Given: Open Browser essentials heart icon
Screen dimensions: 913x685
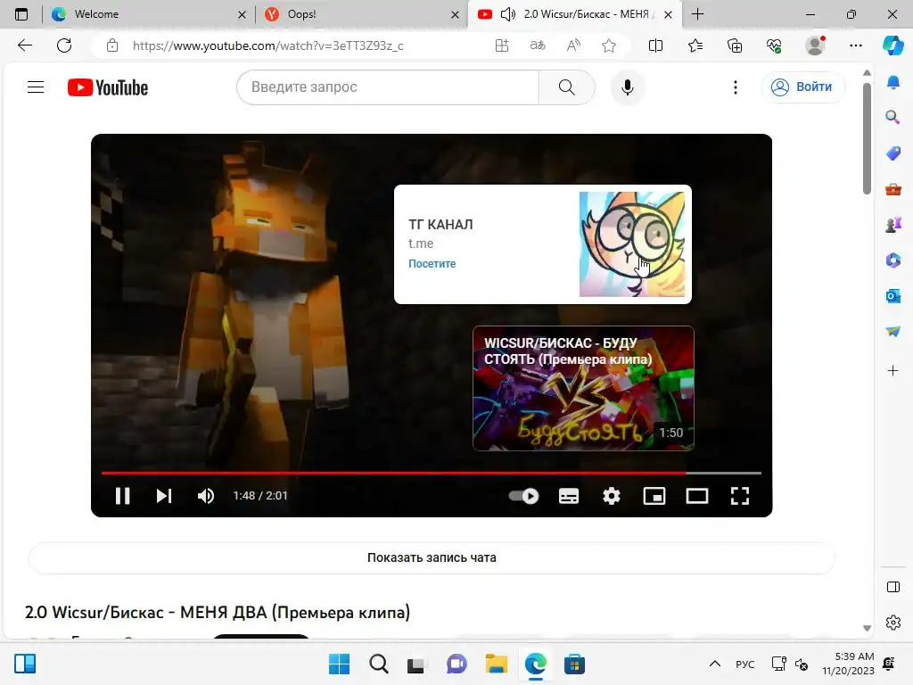Looking at the screenshot, I should pos(774,45).
